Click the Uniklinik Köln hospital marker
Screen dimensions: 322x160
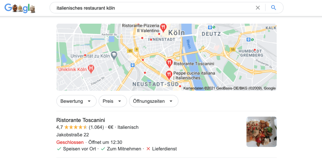91,69
